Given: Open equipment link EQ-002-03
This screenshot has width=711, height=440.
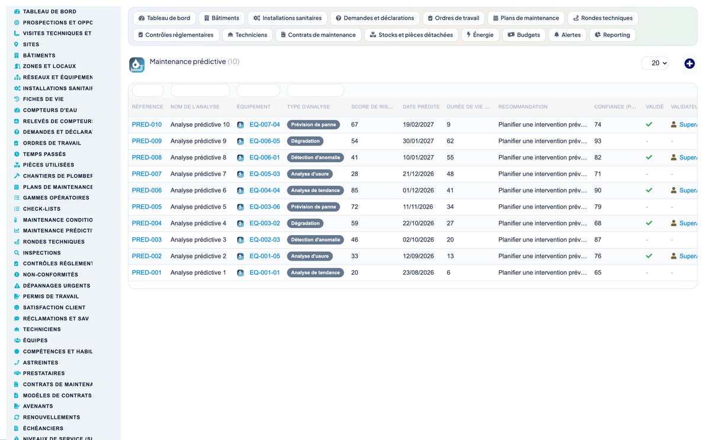Looking at the screenshot, I should [x=265, y=240].
